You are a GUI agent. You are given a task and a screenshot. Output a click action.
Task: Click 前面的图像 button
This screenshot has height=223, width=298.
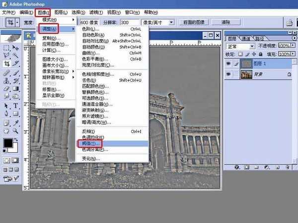tap(194, 22)
